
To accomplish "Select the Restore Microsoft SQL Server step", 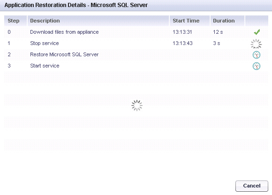I will (136, 54).
